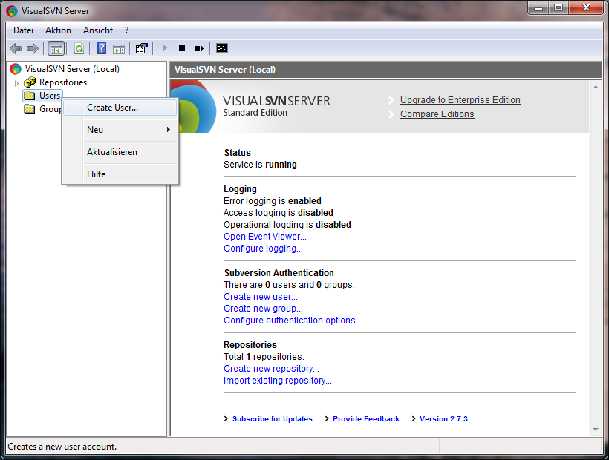Open the Datei menu

point(23,30)
